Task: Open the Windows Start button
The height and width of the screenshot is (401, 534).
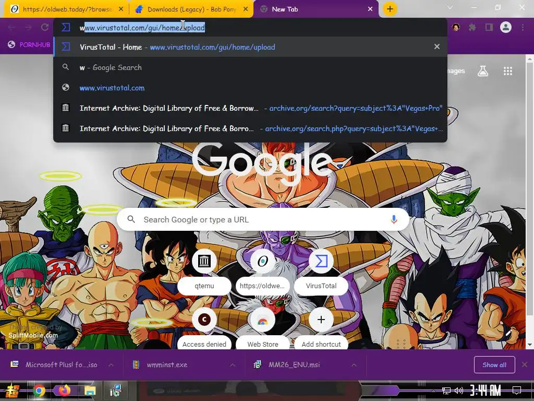Action: click(12, 391)
